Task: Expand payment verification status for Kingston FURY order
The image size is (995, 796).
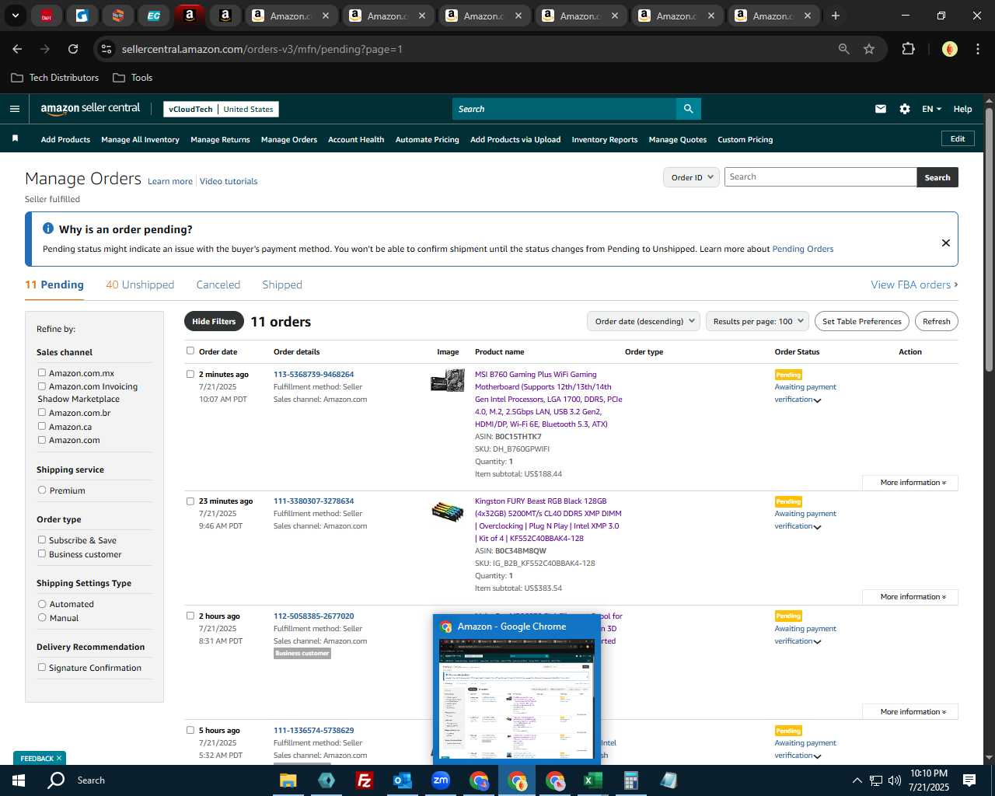Action: 817,527
